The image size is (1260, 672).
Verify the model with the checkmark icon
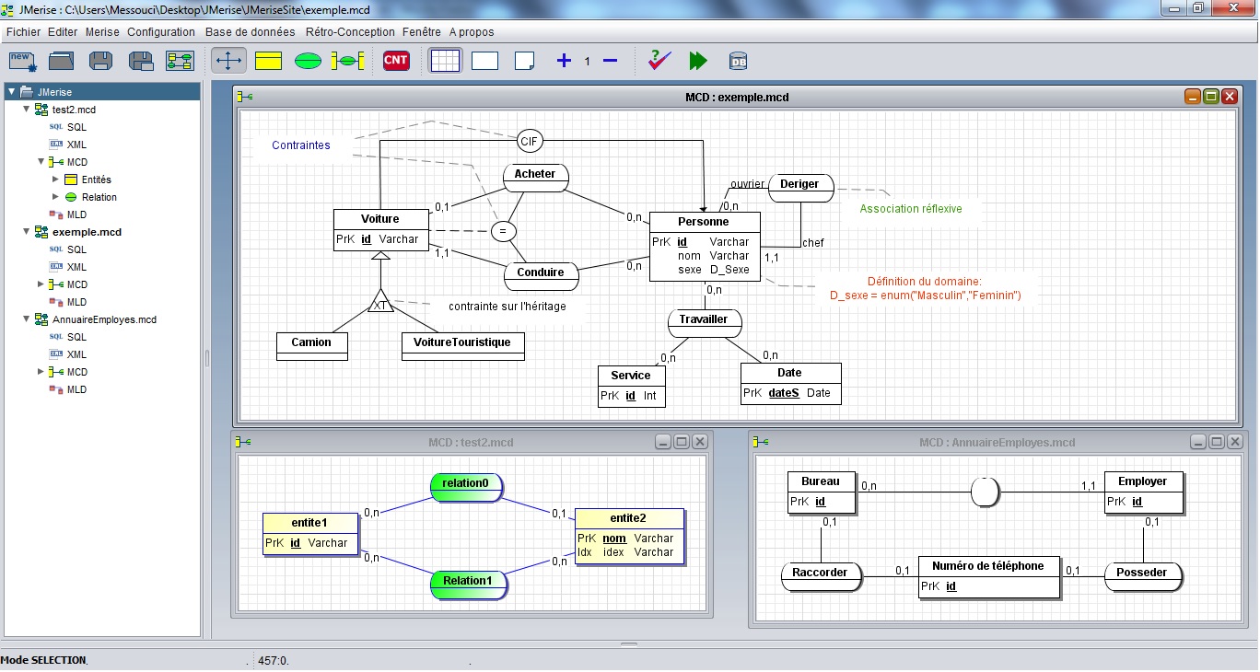pos(659,60)
